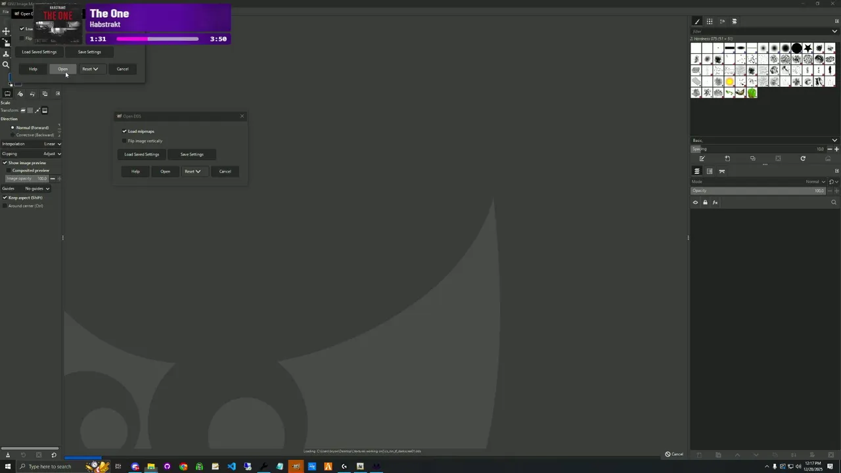
Task: Save tool preset from bottom-left icon
Action: pos(8,455)
